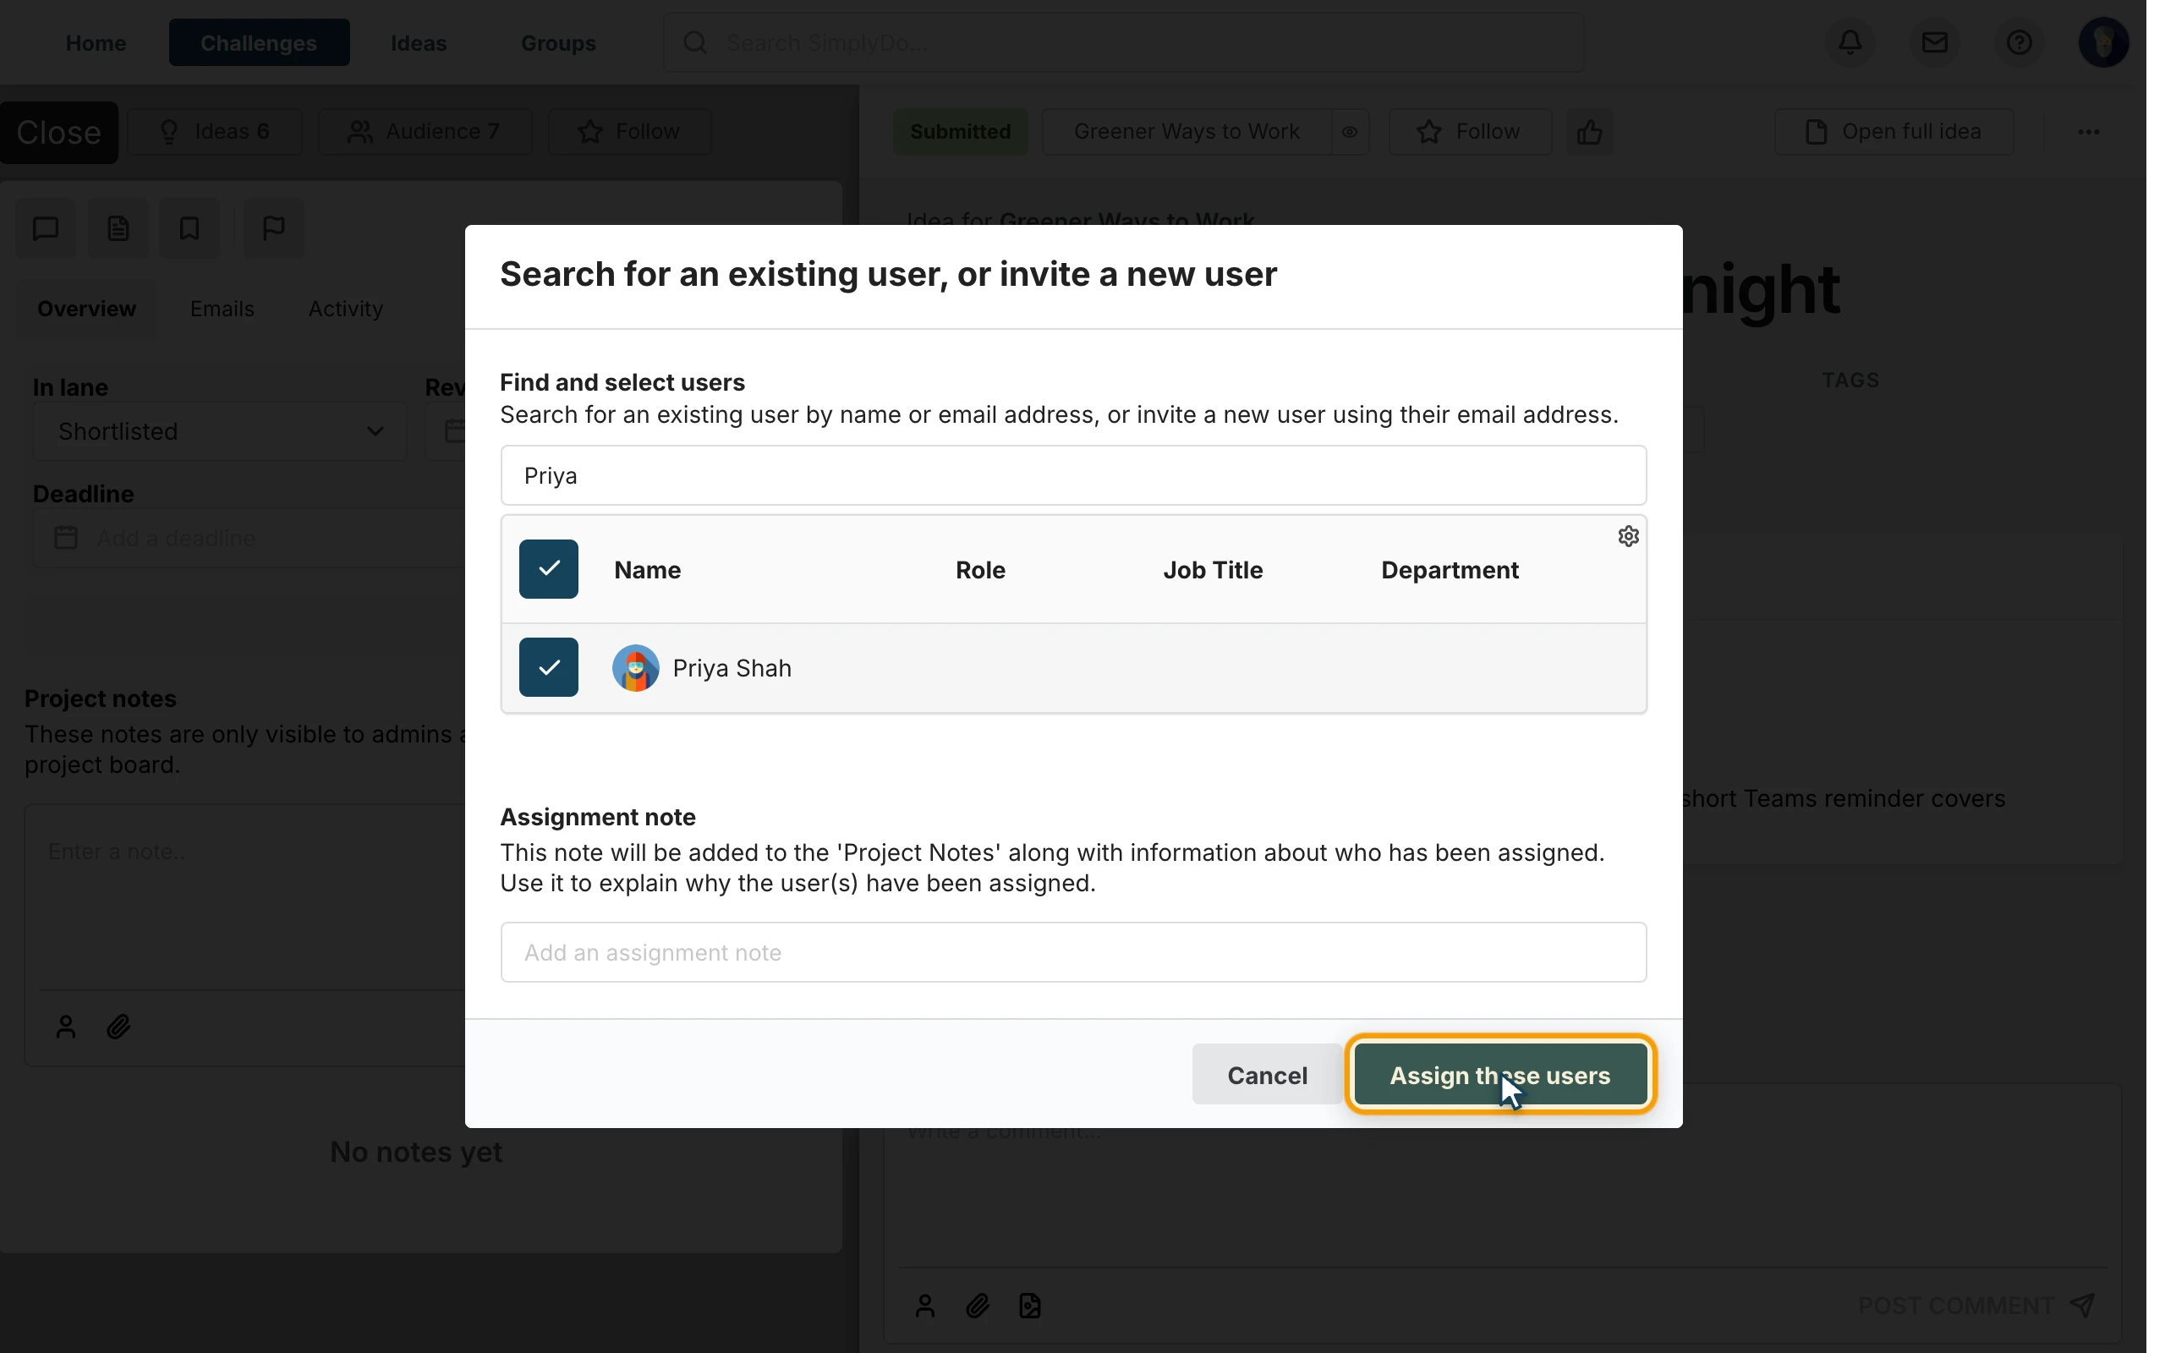Click the Job Title column header
Image resolution: width=2165 pixels, height=1353 pixels.
coord(1212,570)
